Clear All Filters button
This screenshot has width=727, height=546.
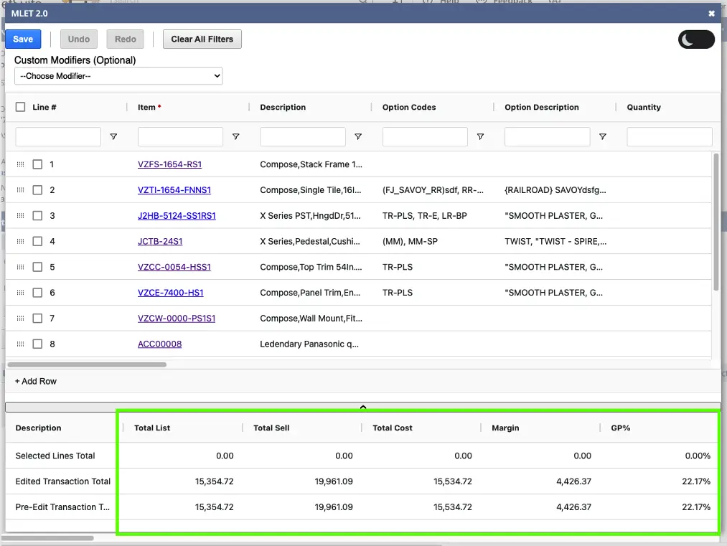[x=202, y=39]
